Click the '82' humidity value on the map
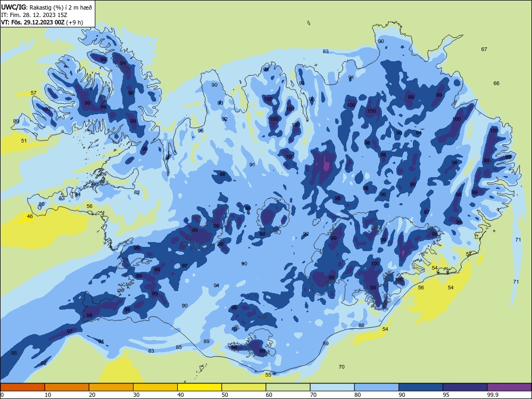Viewport: 532px width, 399px height. [x=137, y=193]
